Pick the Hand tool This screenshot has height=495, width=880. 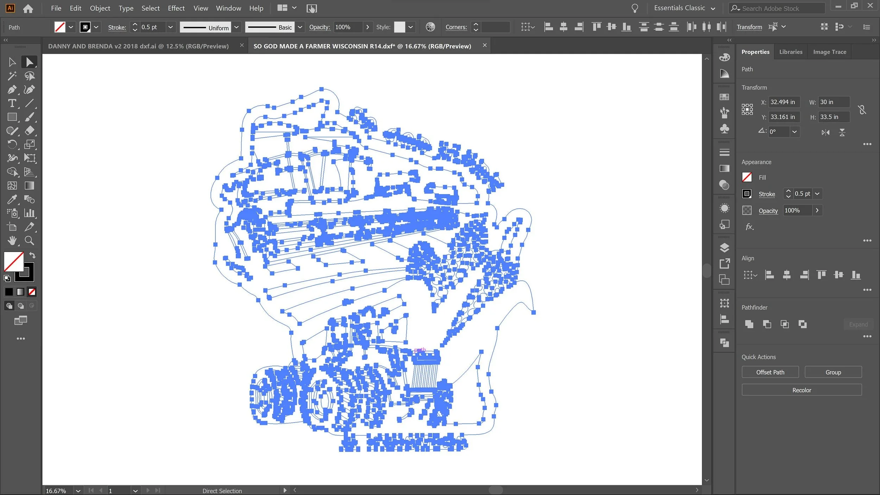12,241
